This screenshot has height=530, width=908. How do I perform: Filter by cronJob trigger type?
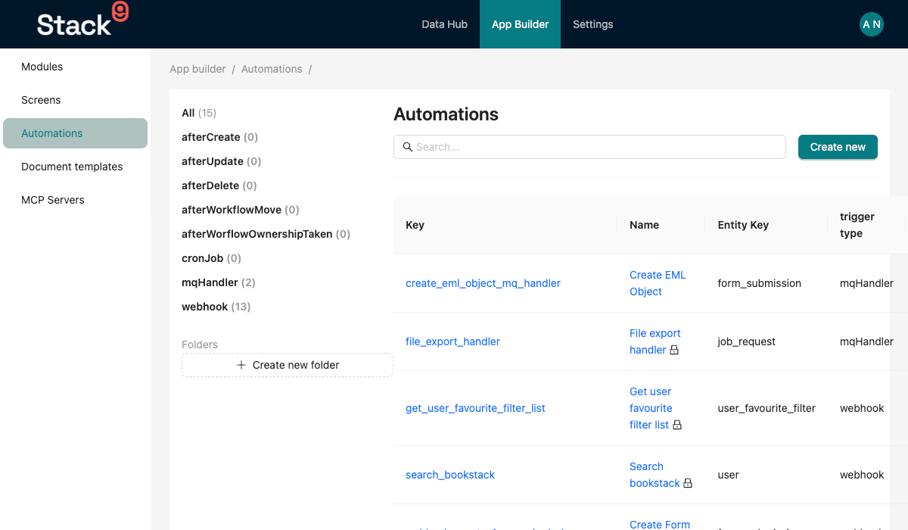[211, 258]
